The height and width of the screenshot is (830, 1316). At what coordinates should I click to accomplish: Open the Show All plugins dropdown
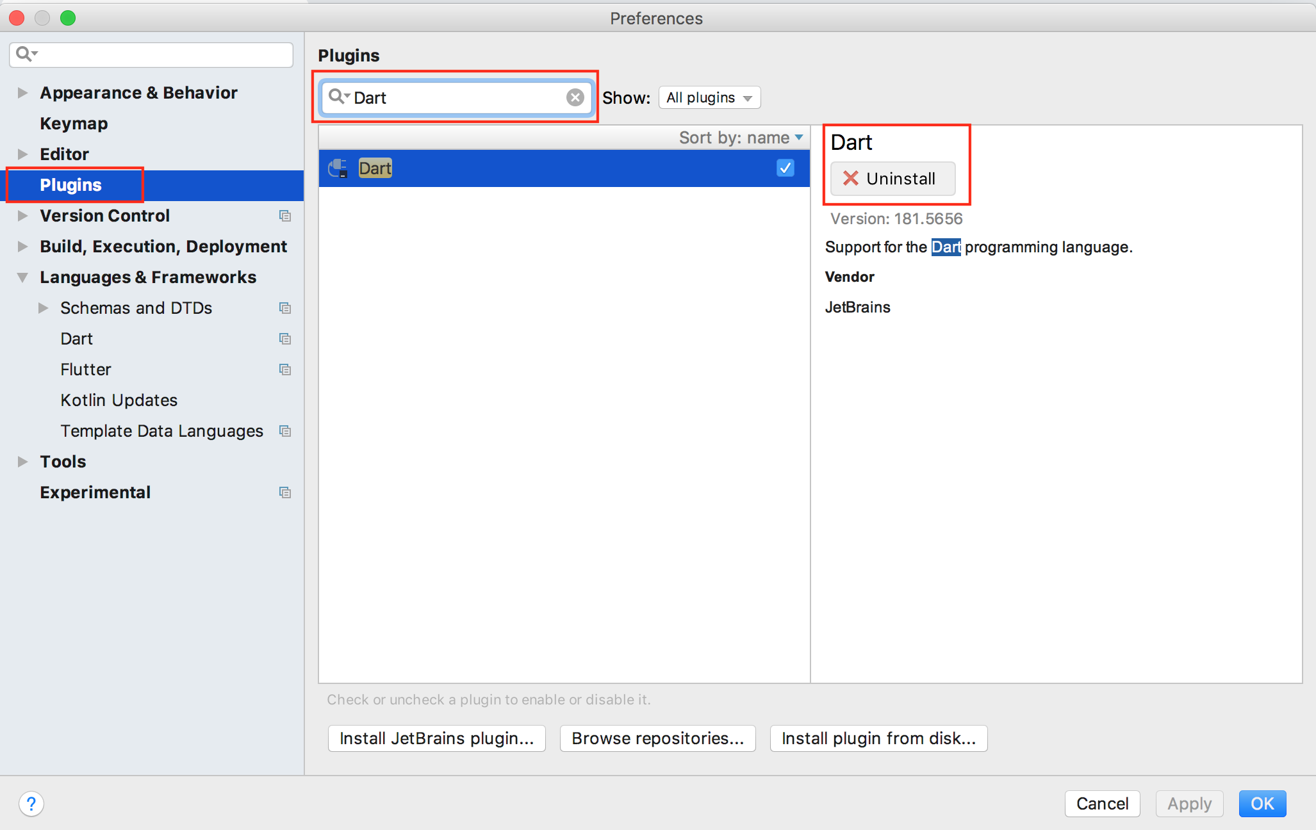pos(709,98)
